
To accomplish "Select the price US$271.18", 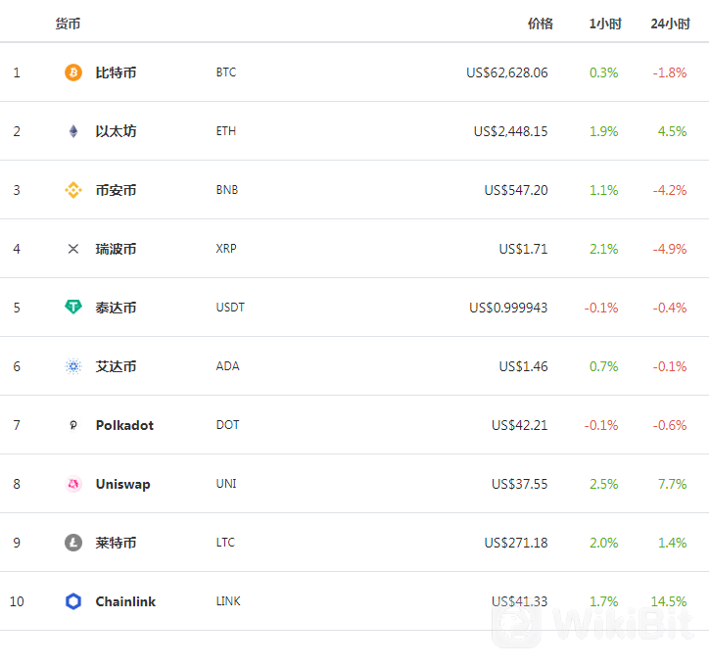I will pyautogui.click(x=516, y=543).
